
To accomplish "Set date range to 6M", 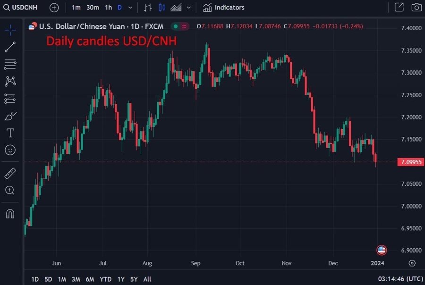I will tap(90, 279).
